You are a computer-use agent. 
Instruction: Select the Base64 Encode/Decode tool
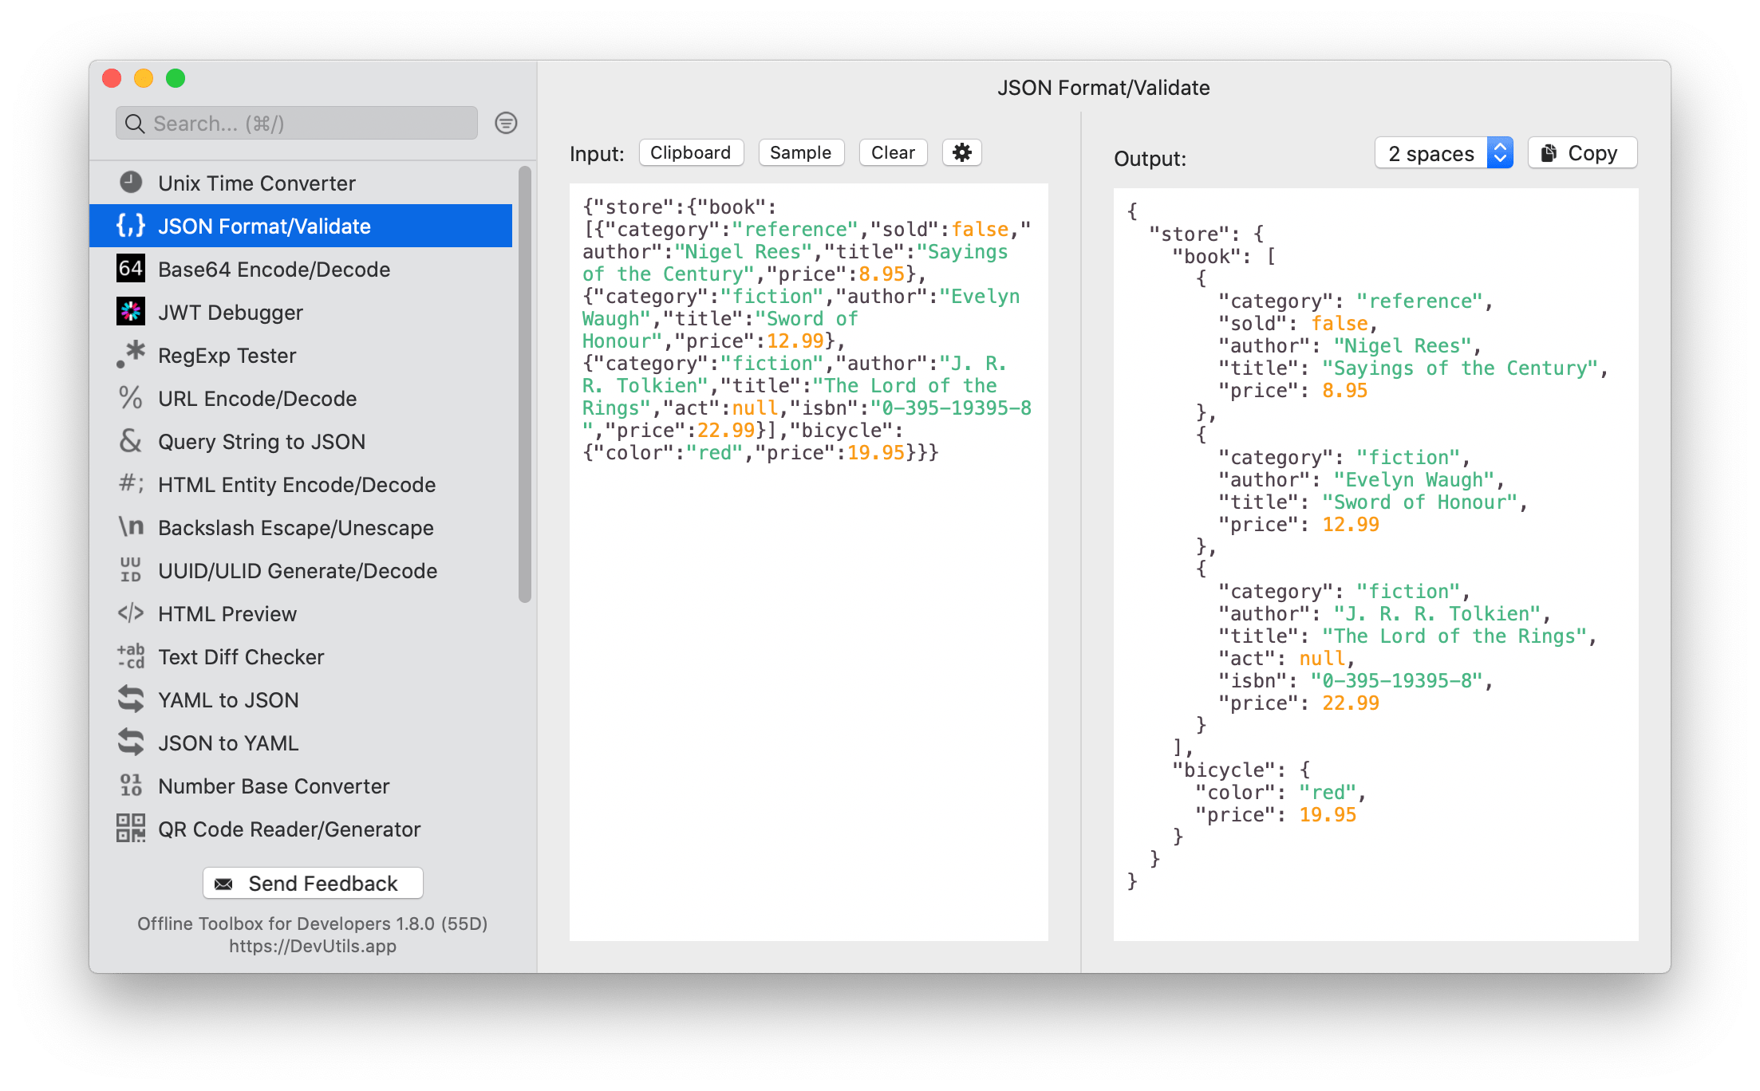click(274, 269)
